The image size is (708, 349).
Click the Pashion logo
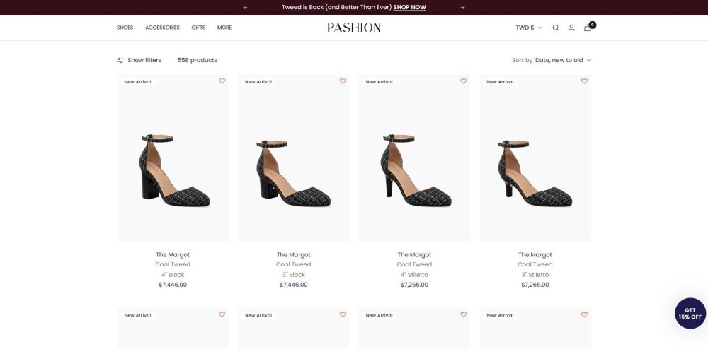click(354, 28)
